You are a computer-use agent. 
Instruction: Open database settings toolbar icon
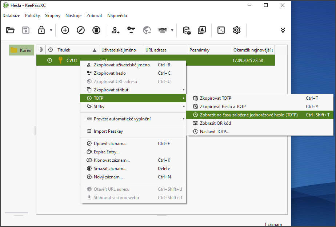(x=186, y=30)
